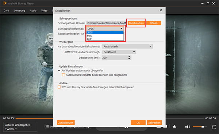Click the eject disc icon
This screenshot has height=134, width=219.
174,127
